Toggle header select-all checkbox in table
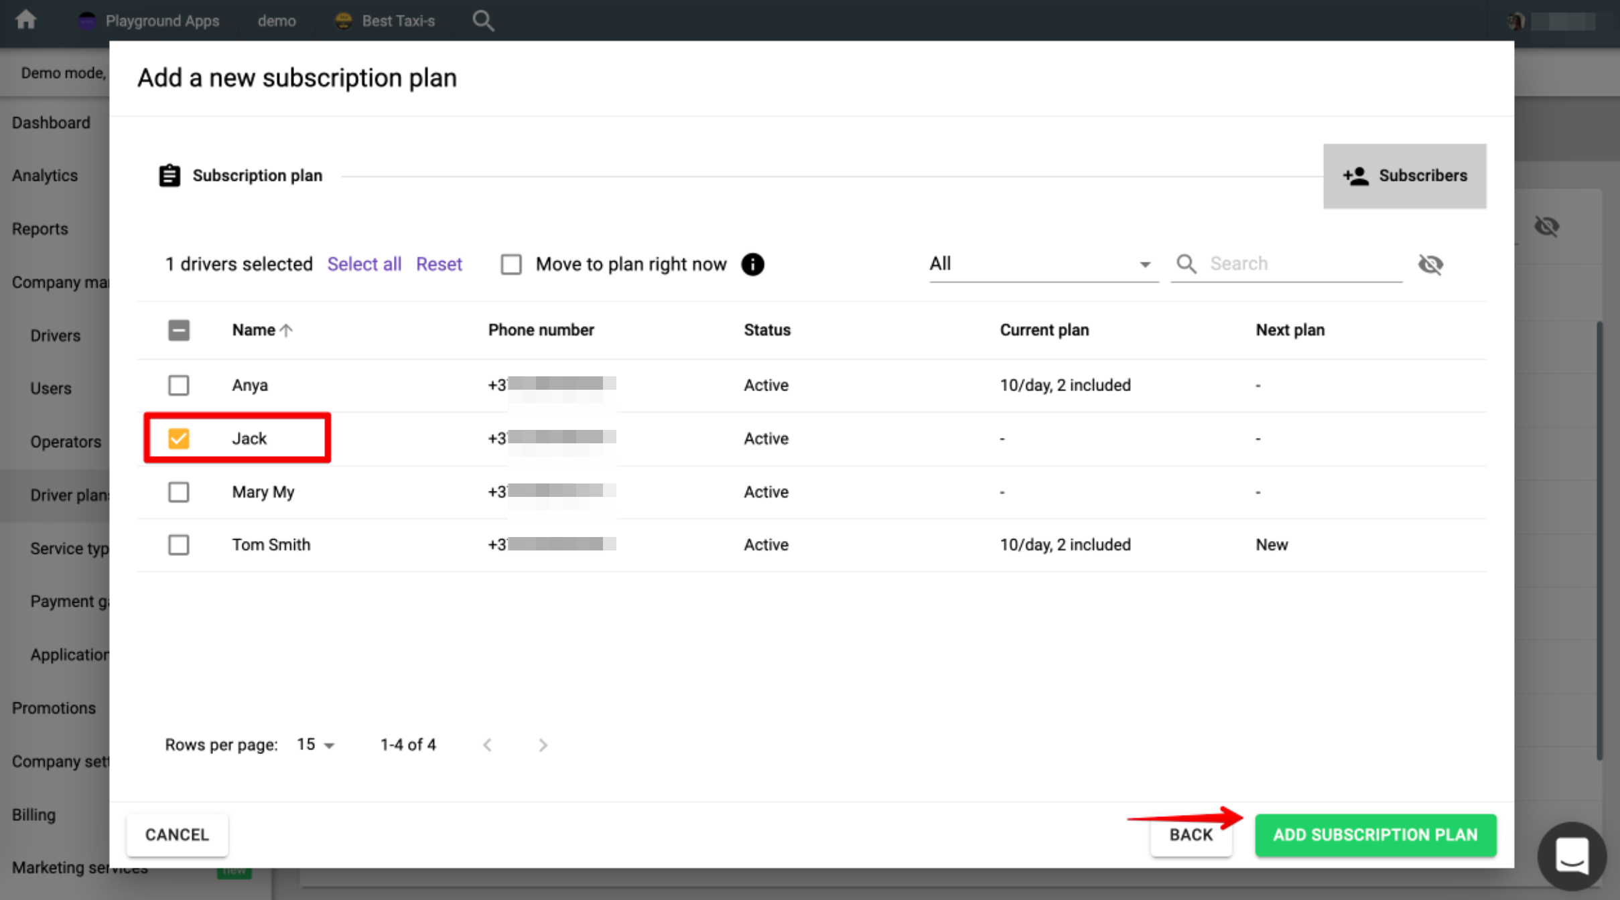This screenshot has height=900, width=1620. coord(178,330)
